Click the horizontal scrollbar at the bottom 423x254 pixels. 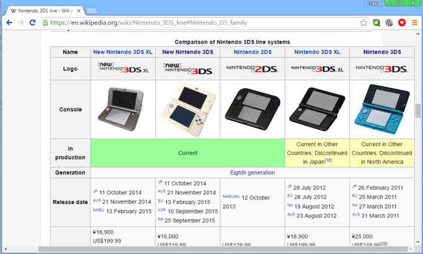click(174, 249)
